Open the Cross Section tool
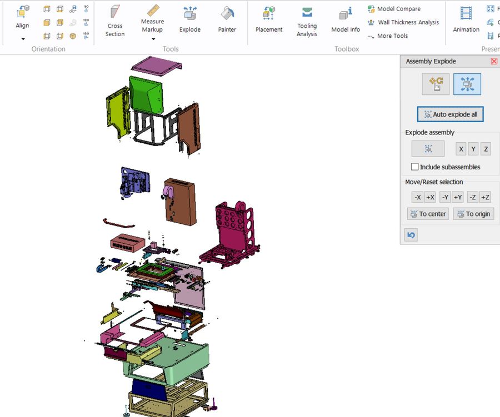The height and width of the screenshot is (417, 500). [115, 21]
